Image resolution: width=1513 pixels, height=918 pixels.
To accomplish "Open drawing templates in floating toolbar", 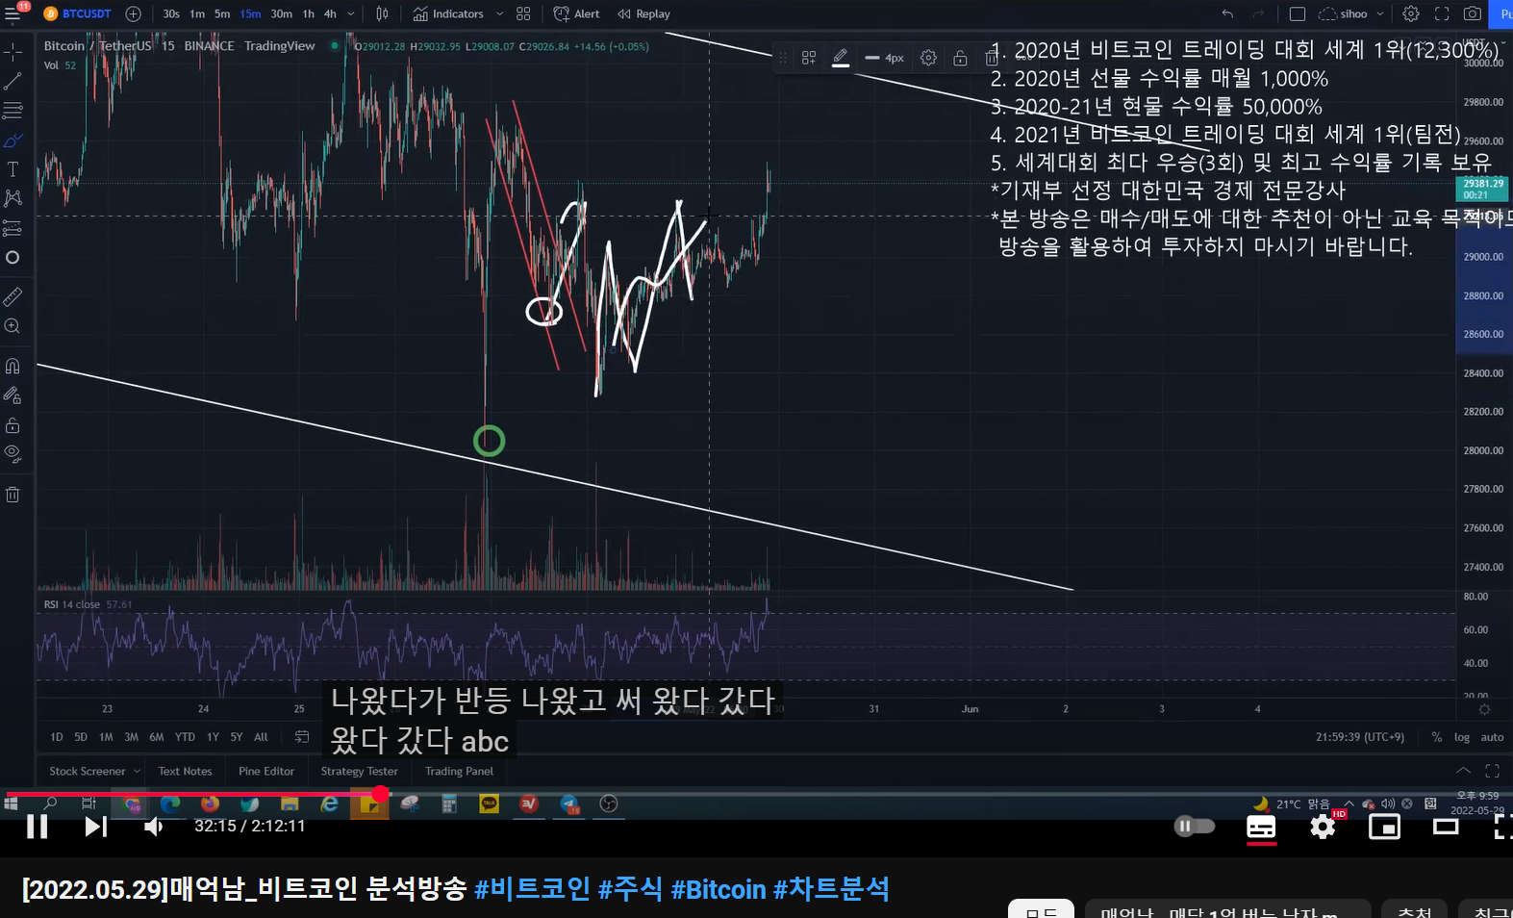I will [809, 58].
